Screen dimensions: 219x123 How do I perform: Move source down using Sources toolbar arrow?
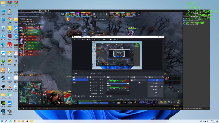102,96
